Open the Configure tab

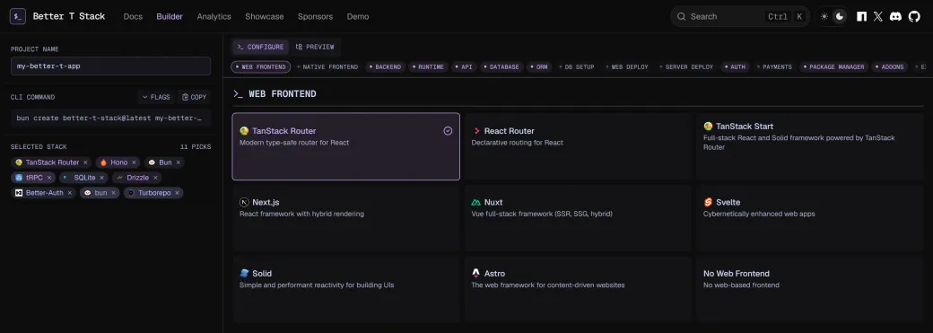click(261, 47)
